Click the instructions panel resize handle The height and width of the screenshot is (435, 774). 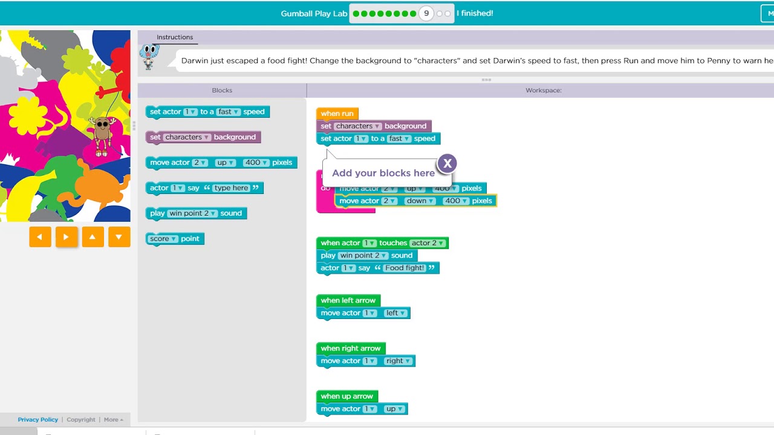[x=486, y=80]
